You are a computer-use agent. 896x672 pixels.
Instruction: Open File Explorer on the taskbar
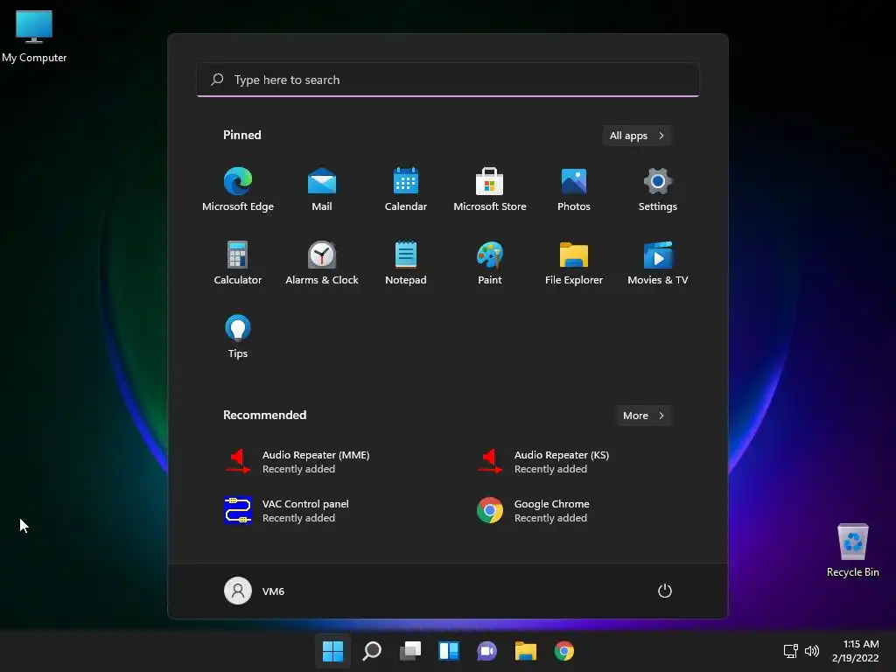coord(525,651)
